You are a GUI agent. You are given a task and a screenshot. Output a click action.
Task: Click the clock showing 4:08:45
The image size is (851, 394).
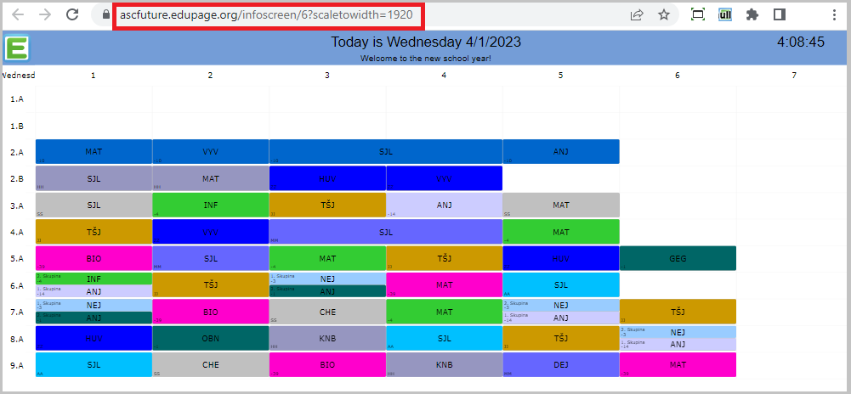point(800,42)
